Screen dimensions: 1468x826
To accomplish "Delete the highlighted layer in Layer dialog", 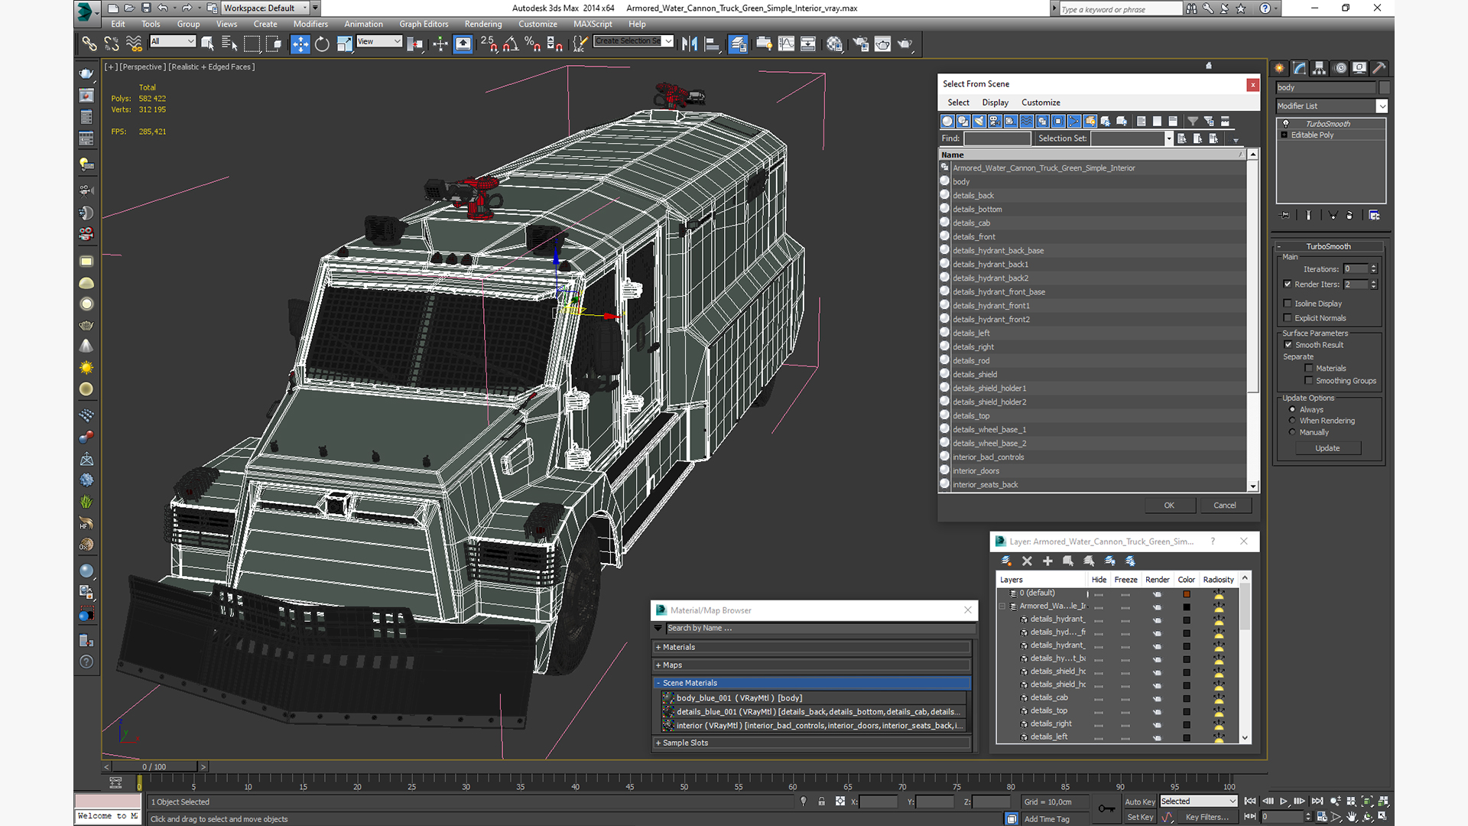I will click(x=1027, y=561).
